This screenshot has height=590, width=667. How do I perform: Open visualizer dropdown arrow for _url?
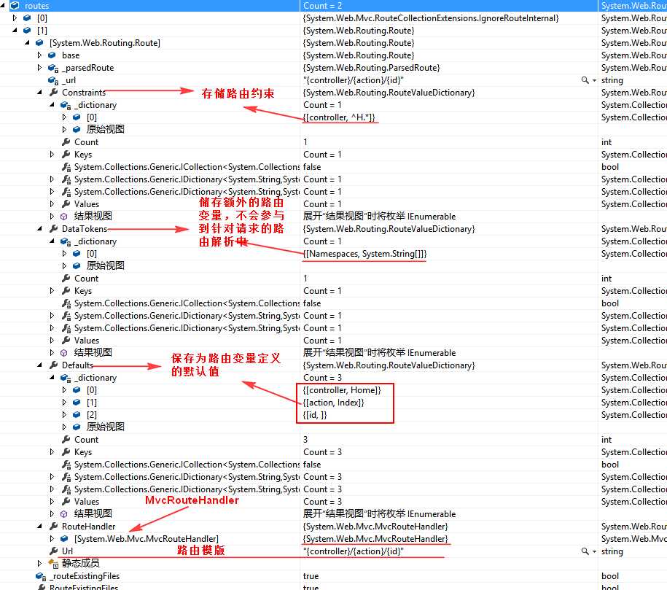pos(594,80)
